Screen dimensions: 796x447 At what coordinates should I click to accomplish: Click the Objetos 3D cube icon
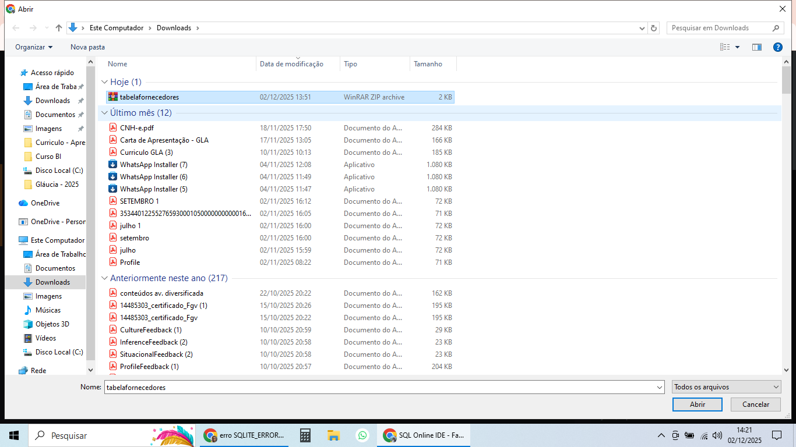click(27, 324)
